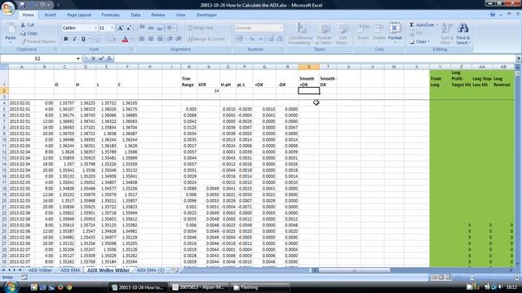
Task: Activate the Format Painter brush
Action: click(x=38, y=42)
